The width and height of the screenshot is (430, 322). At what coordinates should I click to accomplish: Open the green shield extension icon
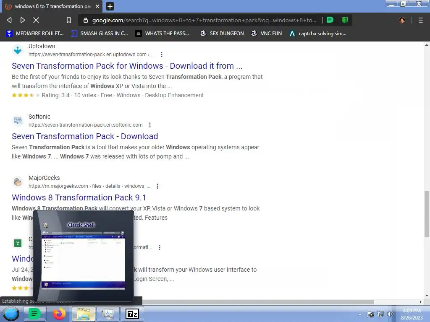pyautogui.click(x=345, y=20)
